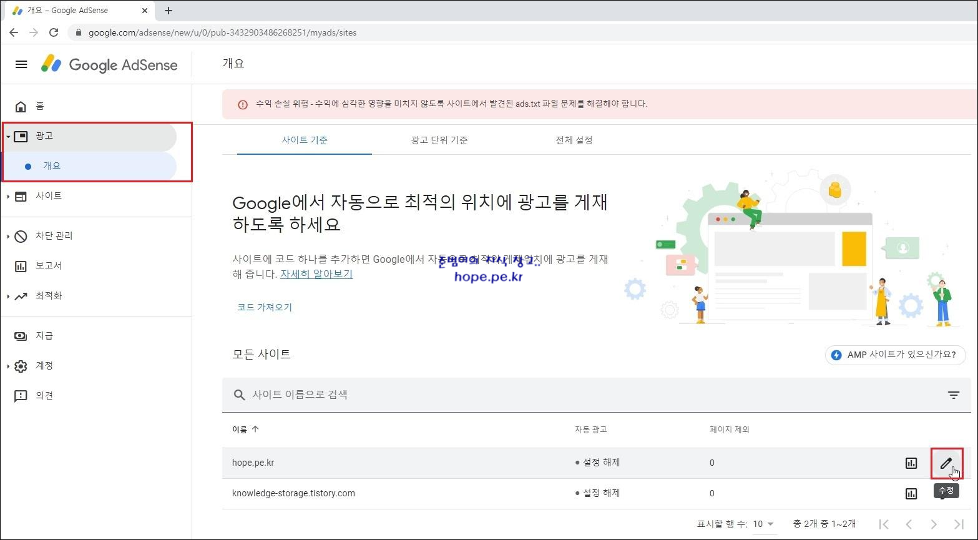Viewport: 978px width, 540px height.
Task: Open the rows-per-page dropdown showing 10
Action: click(x=763, y=524)
